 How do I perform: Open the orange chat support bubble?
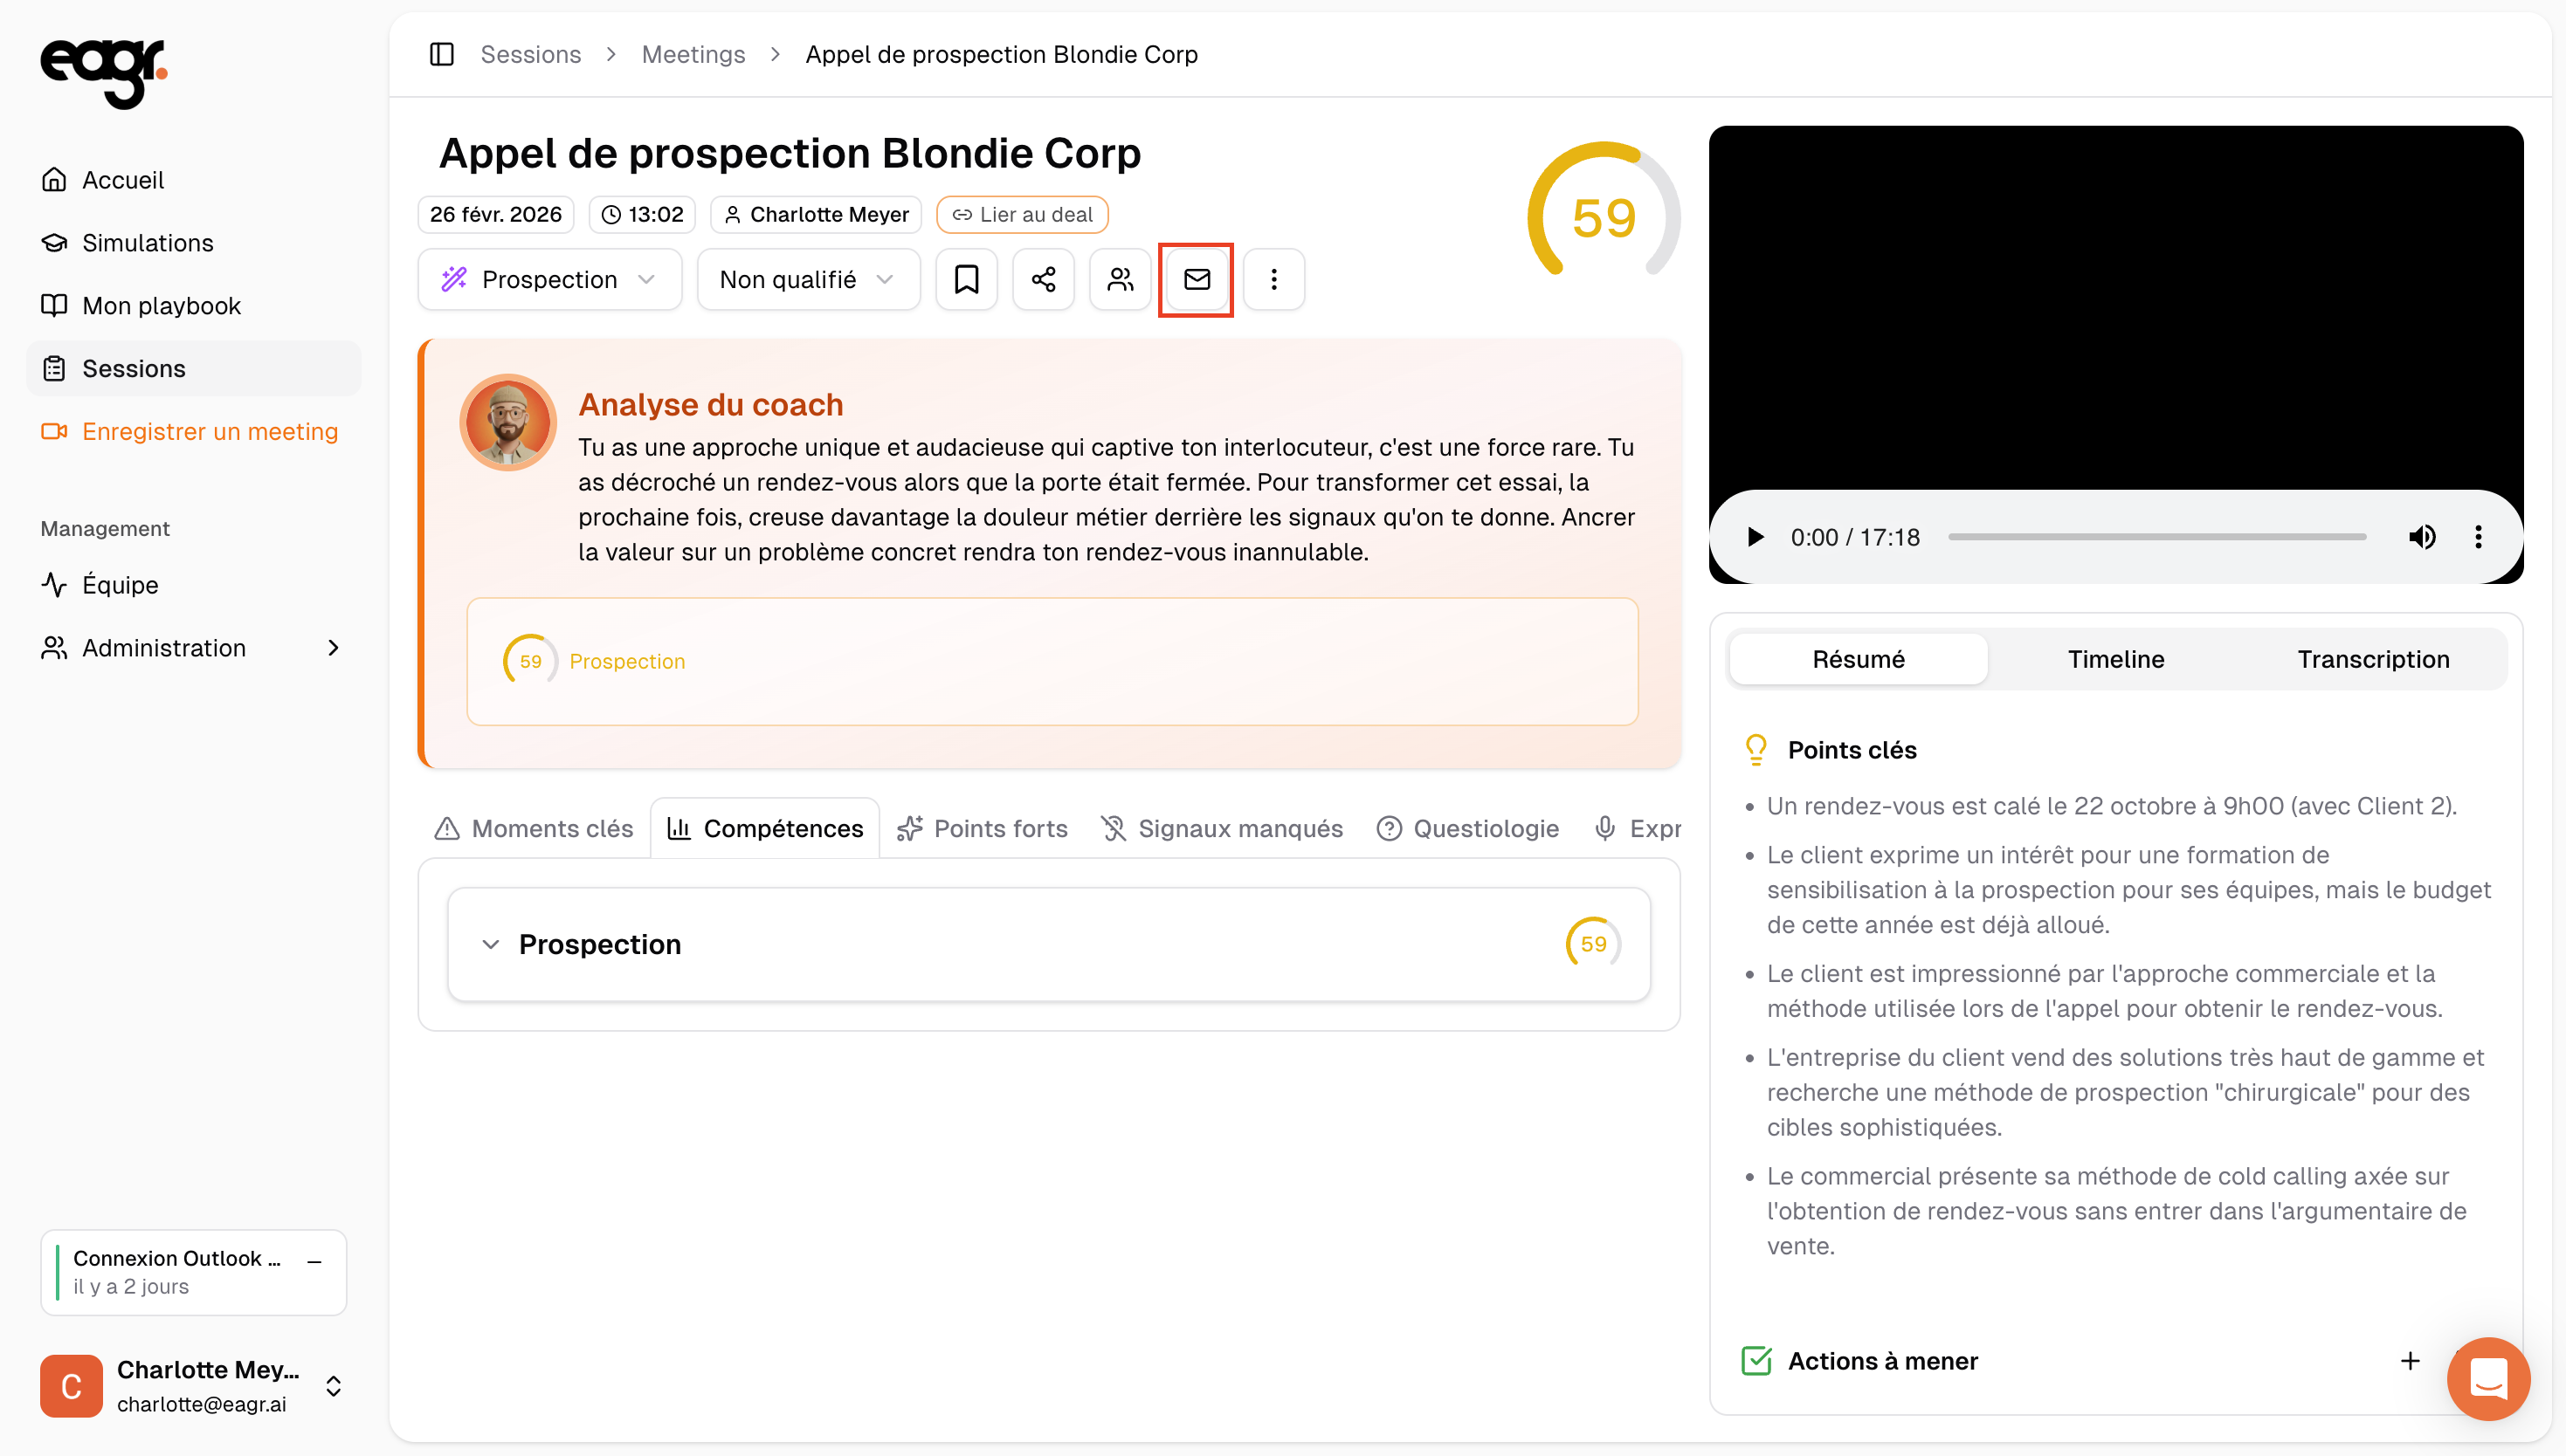click(x=2487, y=1378)
